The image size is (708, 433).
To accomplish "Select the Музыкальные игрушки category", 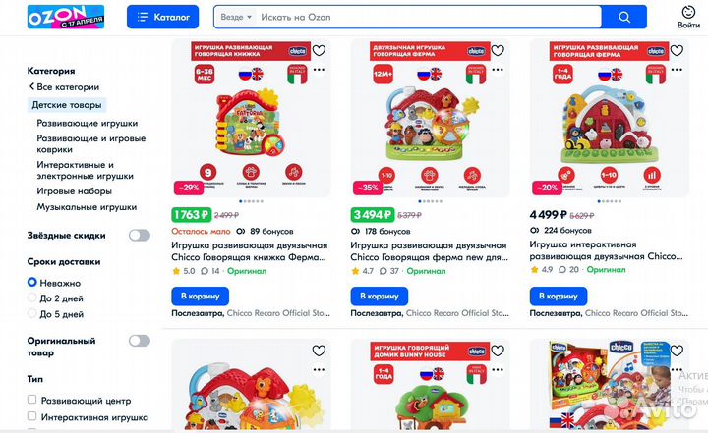I will (87, 207).
